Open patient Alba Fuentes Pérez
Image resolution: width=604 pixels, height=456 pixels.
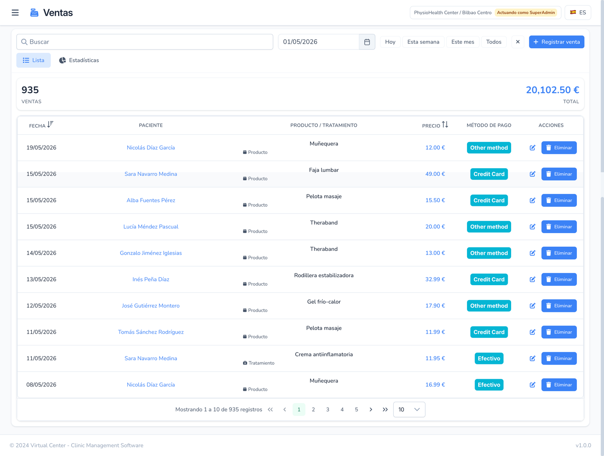151,201
